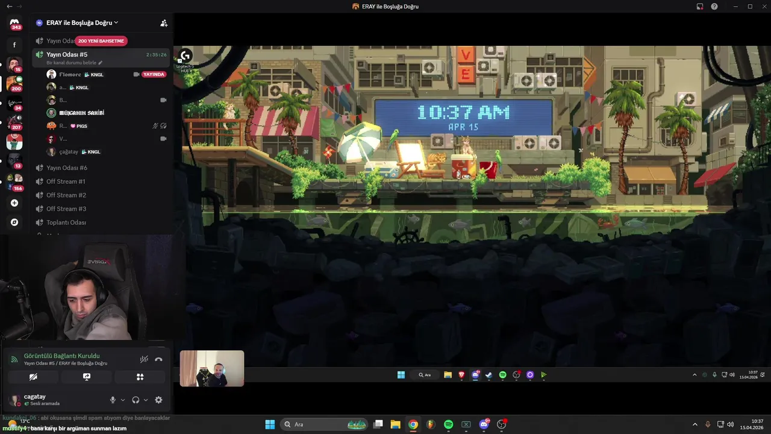771x434 pixels.
Task: Click the local taskbar volume speaker icon
Action: (x=731, y=424)
